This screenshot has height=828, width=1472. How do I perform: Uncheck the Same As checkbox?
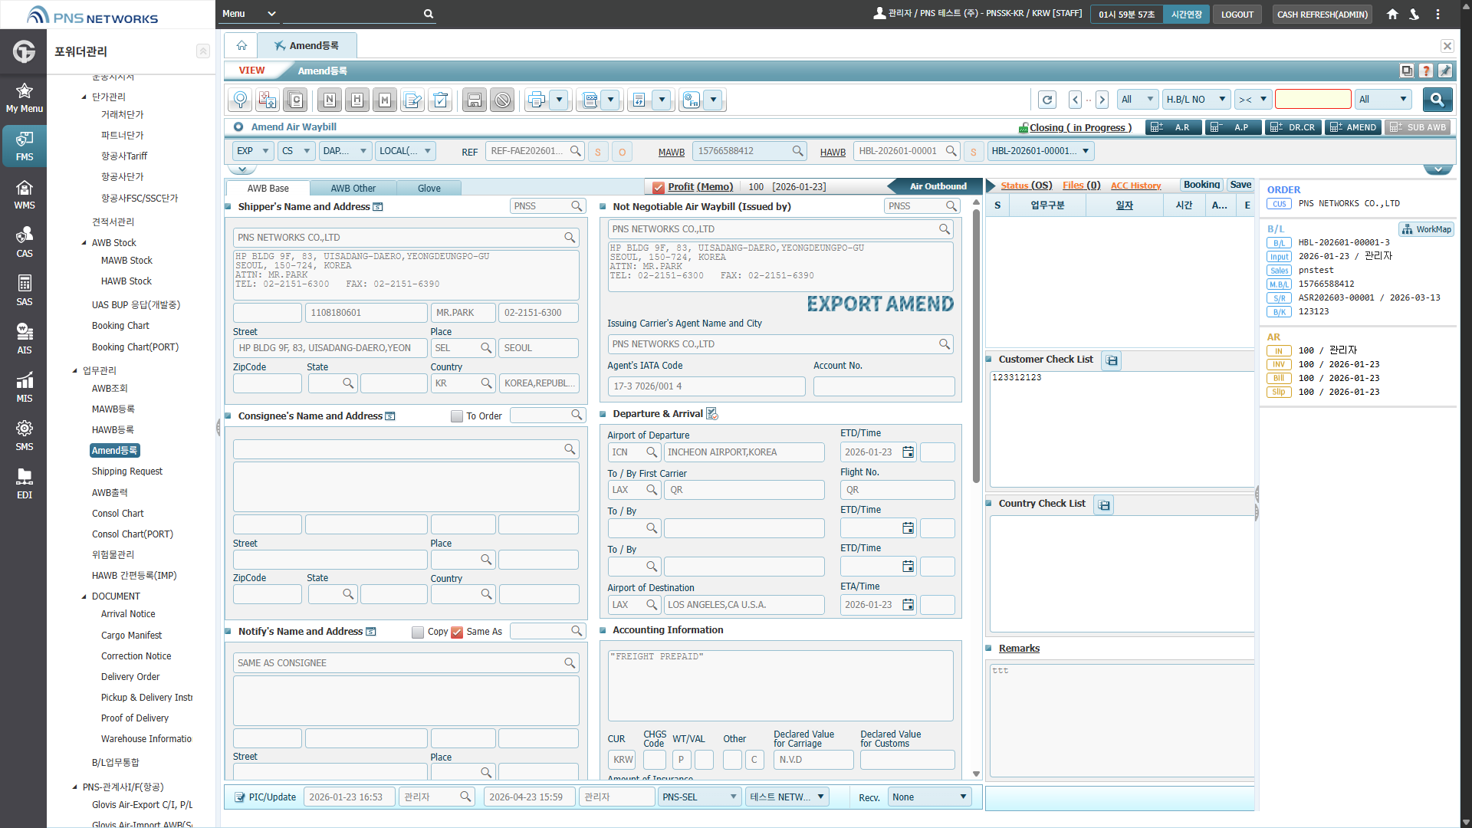click(457, 632)
